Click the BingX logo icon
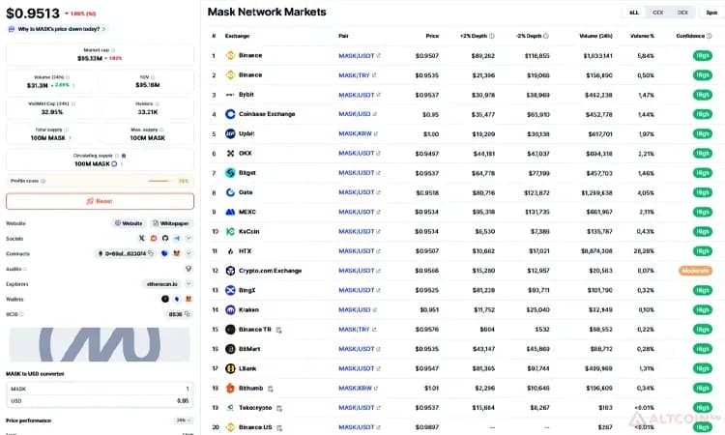This screenshot has height=435, width=725. 230,290
